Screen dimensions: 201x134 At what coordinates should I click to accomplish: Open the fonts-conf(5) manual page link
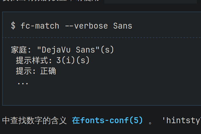(x=107, y=120)
